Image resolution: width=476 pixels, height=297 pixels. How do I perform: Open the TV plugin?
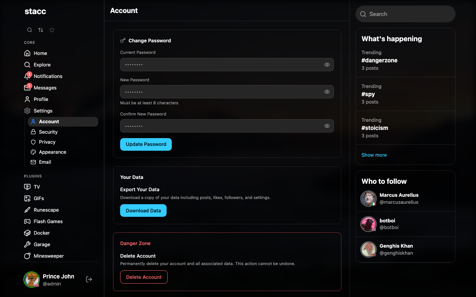[36, 187]
